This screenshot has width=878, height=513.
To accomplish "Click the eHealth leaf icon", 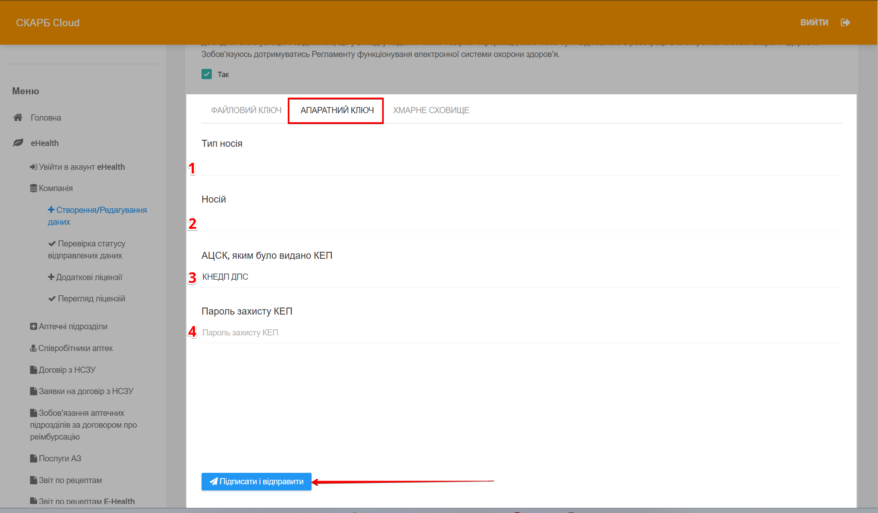I will (18, 143).
